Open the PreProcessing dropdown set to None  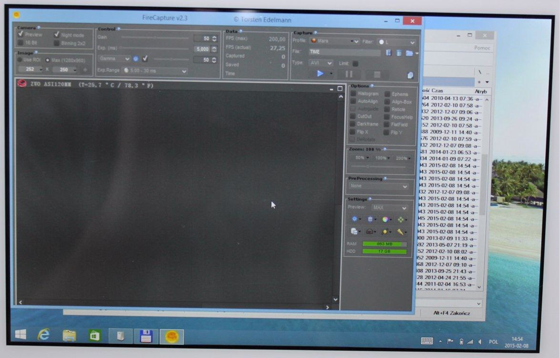[379, 187]
